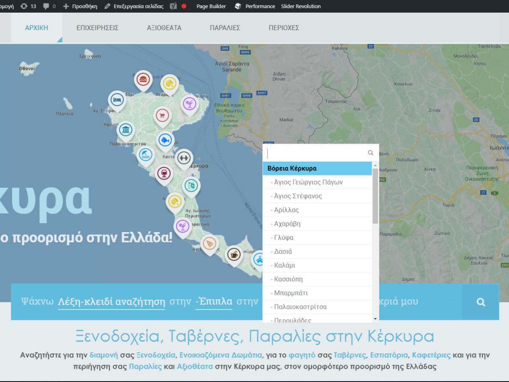Follow the Ταβέρνες link in description

coord(350,355)
